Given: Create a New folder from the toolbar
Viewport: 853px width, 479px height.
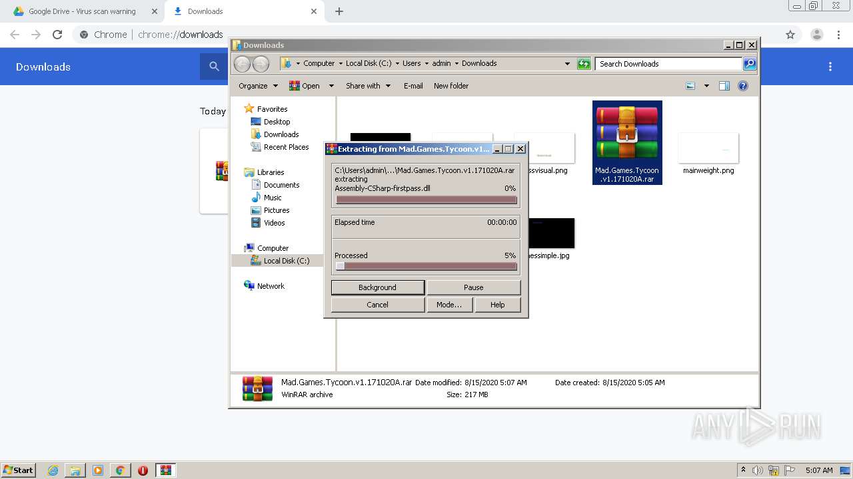Looking at the screenshot, I should (x=451, y=86).
